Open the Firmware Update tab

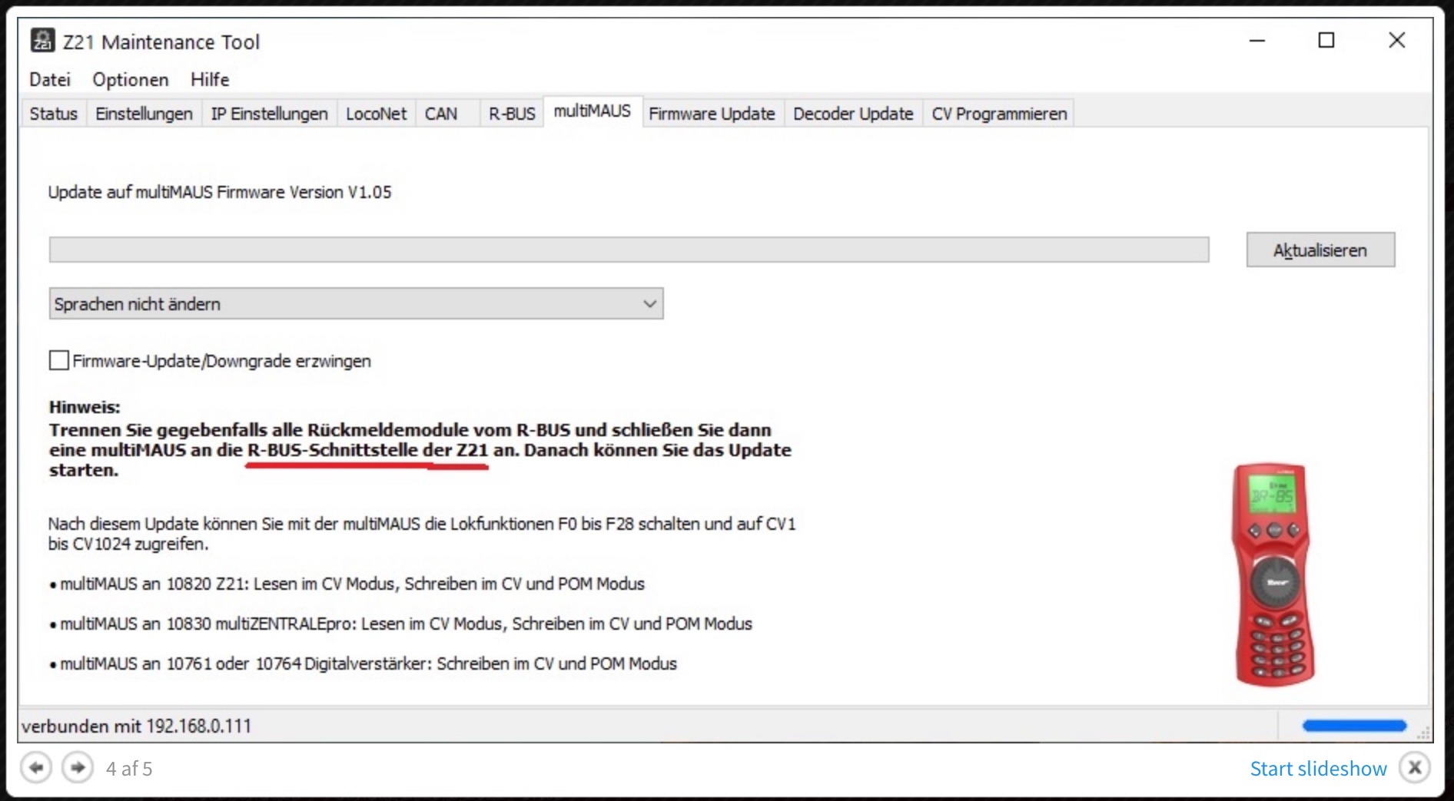(x=712, y=114)
